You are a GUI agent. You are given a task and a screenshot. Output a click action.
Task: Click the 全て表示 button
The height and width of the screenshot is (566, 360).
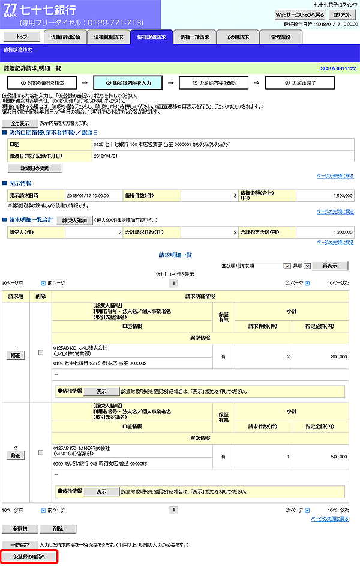pyautogui.click(x=20, y=123)
